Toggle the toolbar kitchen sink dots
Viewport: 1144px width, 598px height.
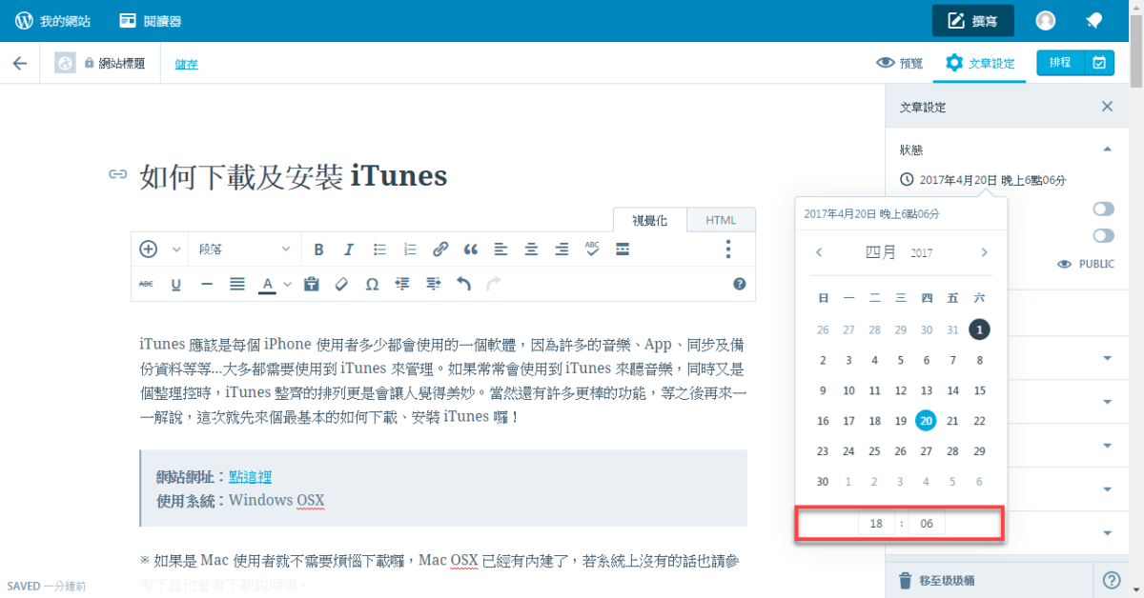point(728,249)
